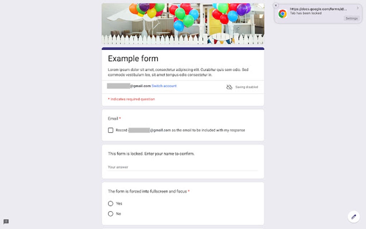The image size is (366, 229).
Task: Click the Switch account link
Action: click(164, 86)
